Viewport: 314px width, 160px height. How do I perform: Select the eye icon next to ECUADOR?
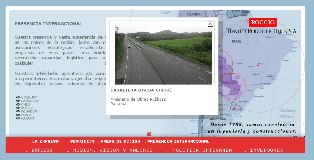(18, 111)
